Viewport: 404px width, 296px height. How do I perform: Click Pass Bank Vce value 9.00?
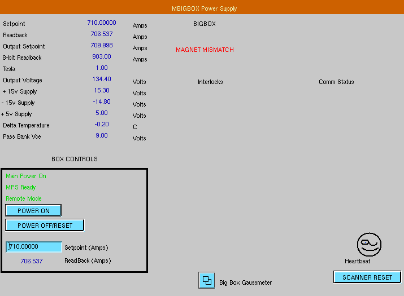tap(102, 136)
